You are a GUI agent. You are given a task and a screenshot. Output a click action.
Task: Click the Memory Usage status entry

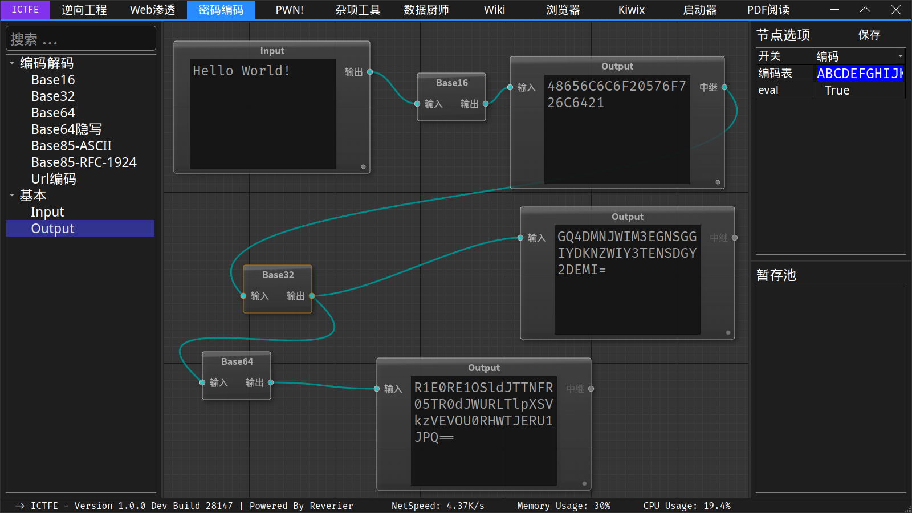[x=564, y=506]
